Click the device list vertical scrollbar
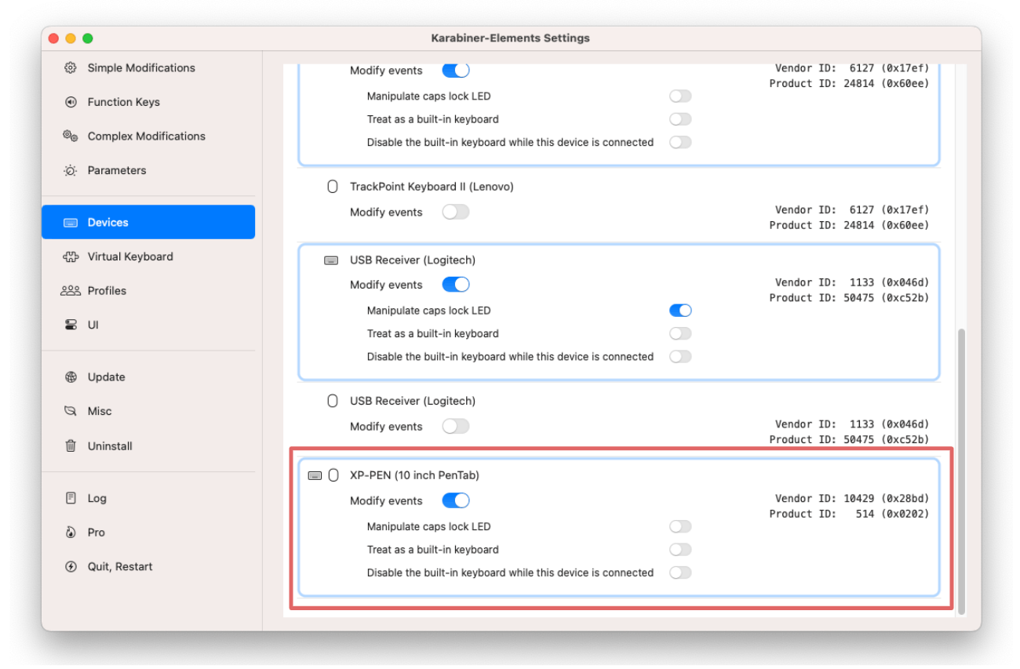The image size is (1020, 669). 962,471
